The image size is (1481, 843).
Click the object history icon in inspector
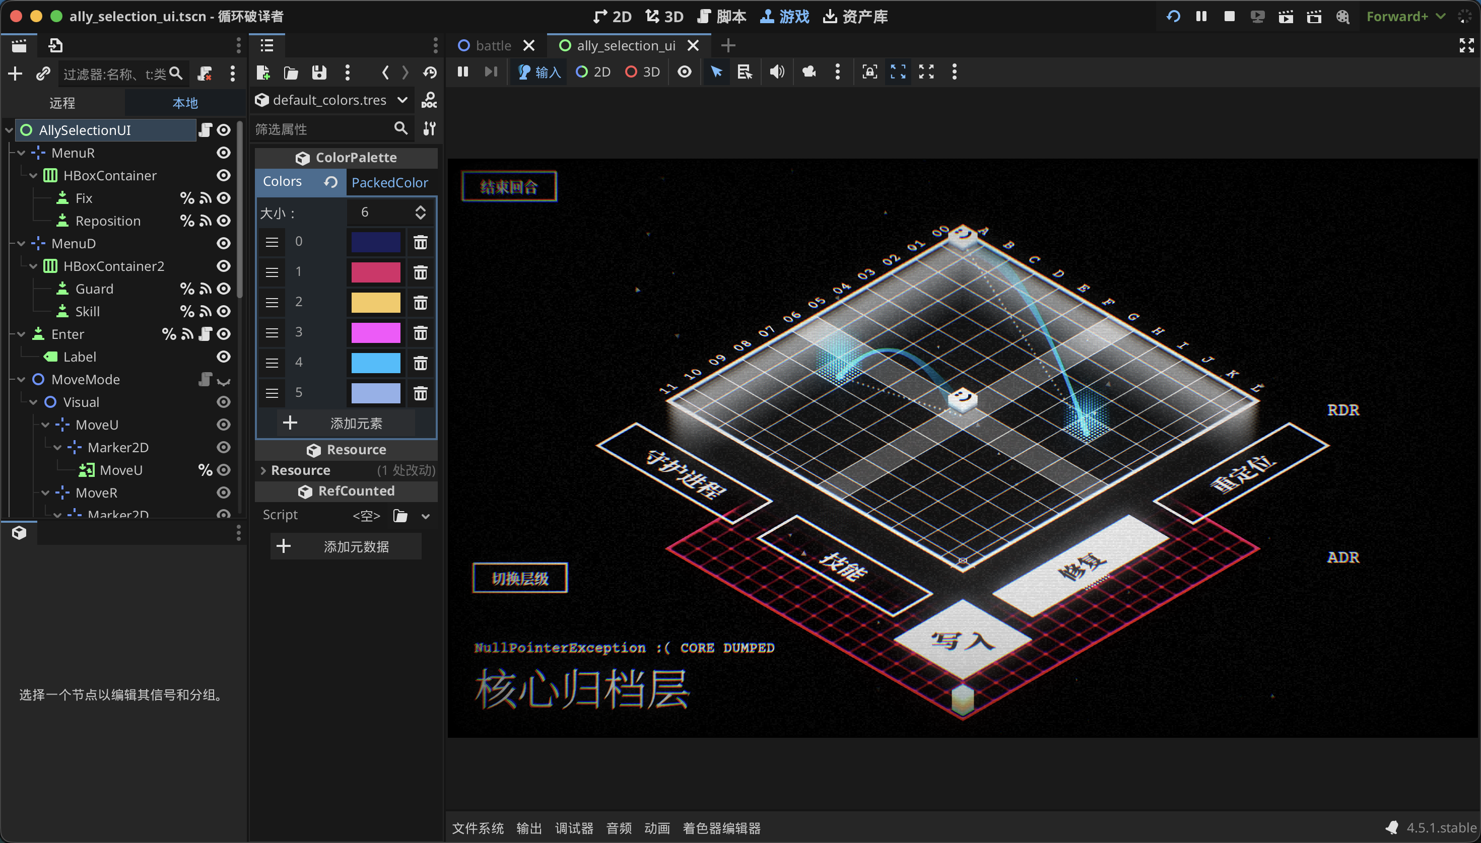pyautogui.click(x=430, y=73)
